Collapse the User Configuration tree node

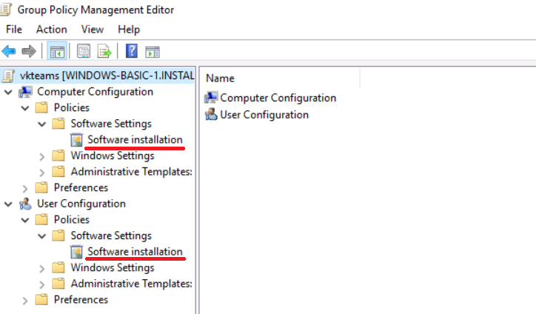[x=8, y=204]
